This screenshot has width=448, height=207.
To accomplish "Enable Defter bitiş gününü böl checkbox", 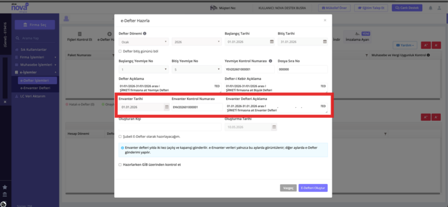I will [120, 52].
